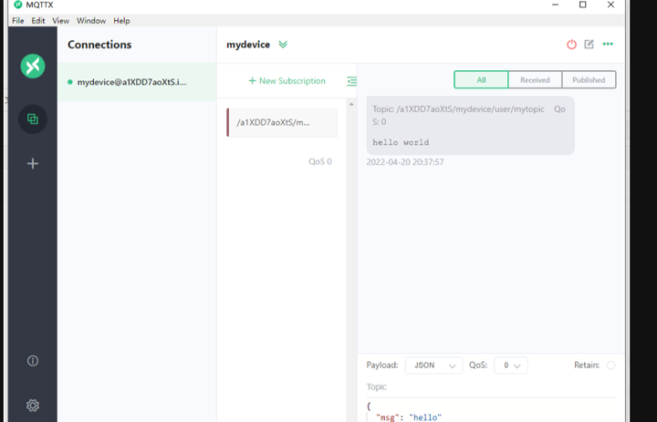Image resolution: width=657 pixels, height=422 pixels.
Task: Click New Subscription button
Action: click(287, 81)
